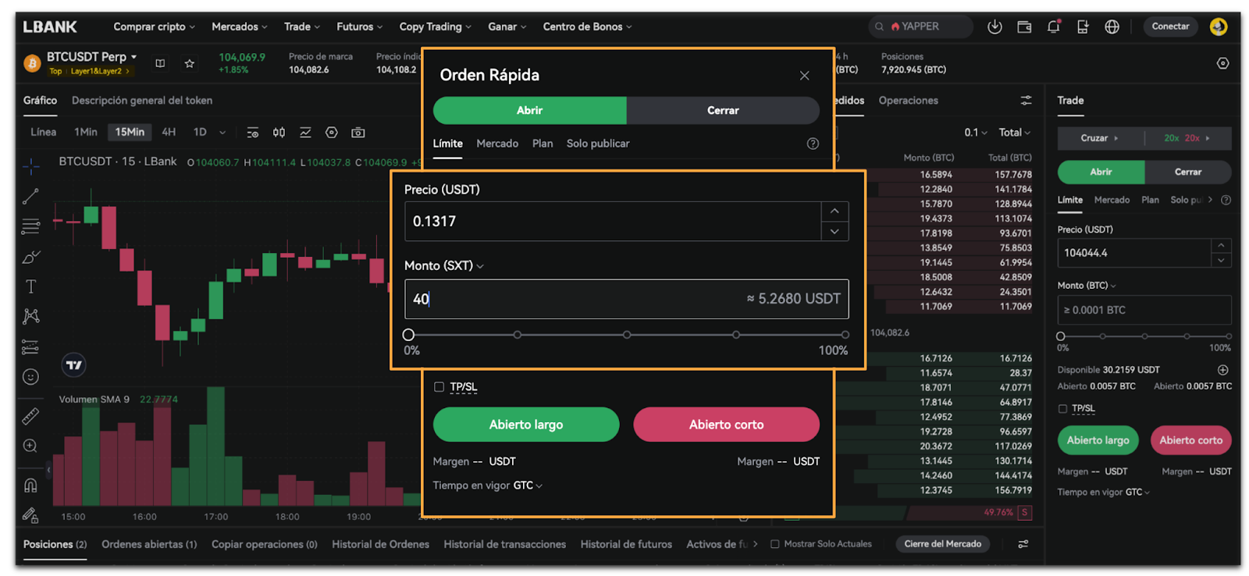Open BTCUSDT Perp pair selector
The width and height of the screenshot is (1249, 576).
pyautogui.click(x=92, y=57)
